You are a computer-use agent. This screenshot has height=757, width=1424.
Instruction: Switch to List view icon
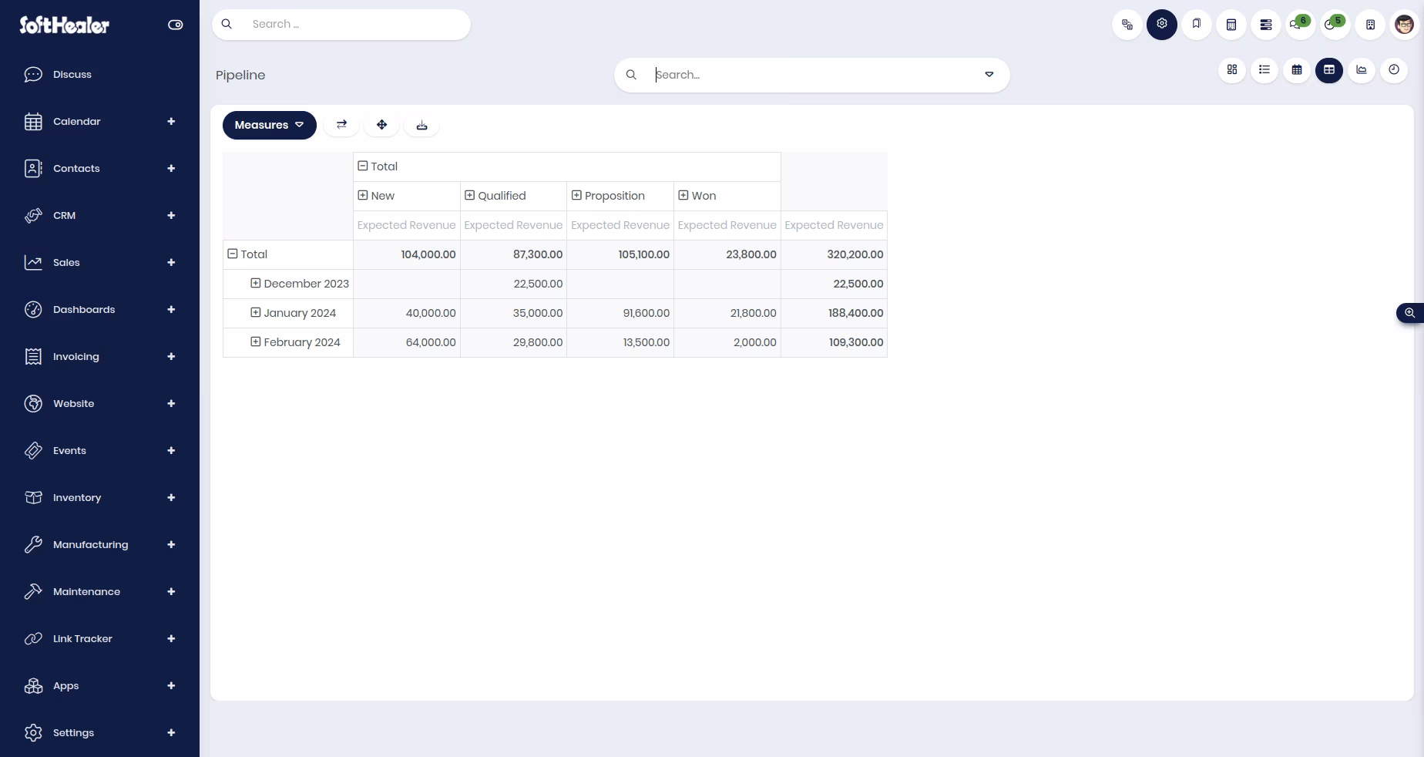point(1264,70)
